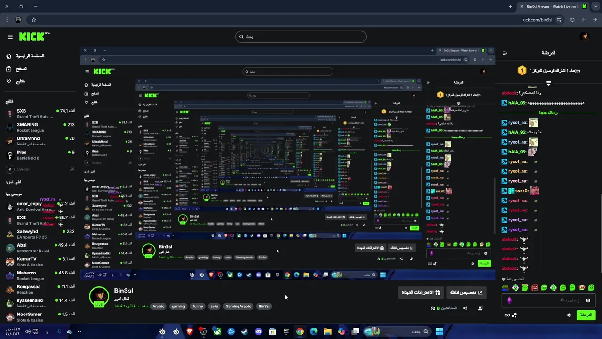The height and width of the screenshot is (339, 602).
Task: Click the angry red emote
Action: (x=534, y=287)
